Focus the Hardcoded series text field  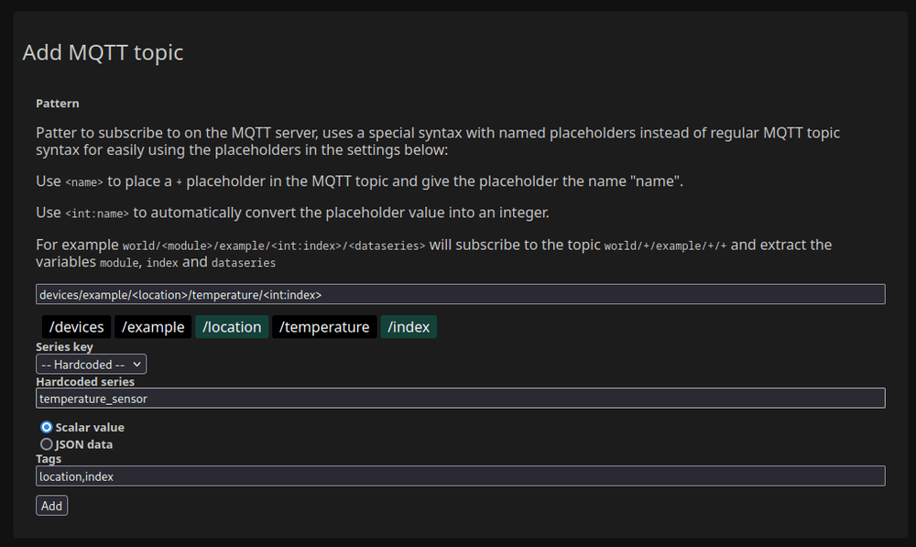click(x=461, y=399)
